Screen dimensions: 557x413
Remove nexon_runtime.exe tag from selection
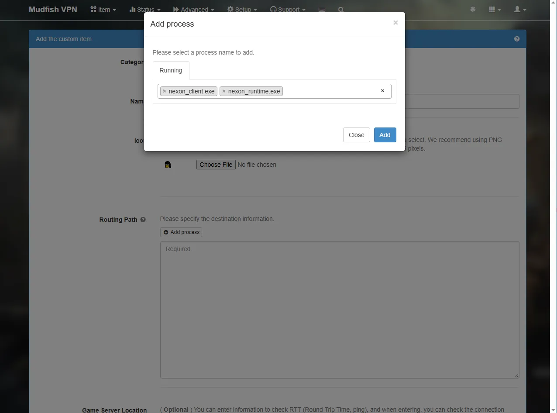224,91
